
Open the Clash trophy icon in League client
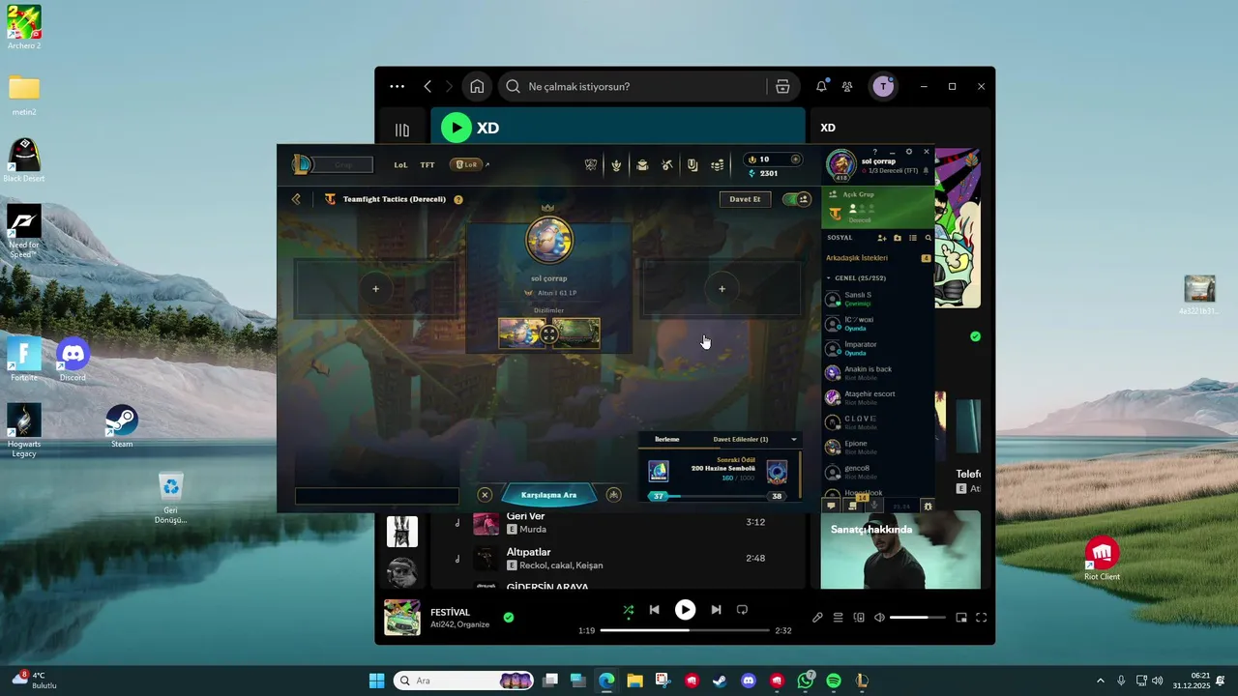(591, 165)
